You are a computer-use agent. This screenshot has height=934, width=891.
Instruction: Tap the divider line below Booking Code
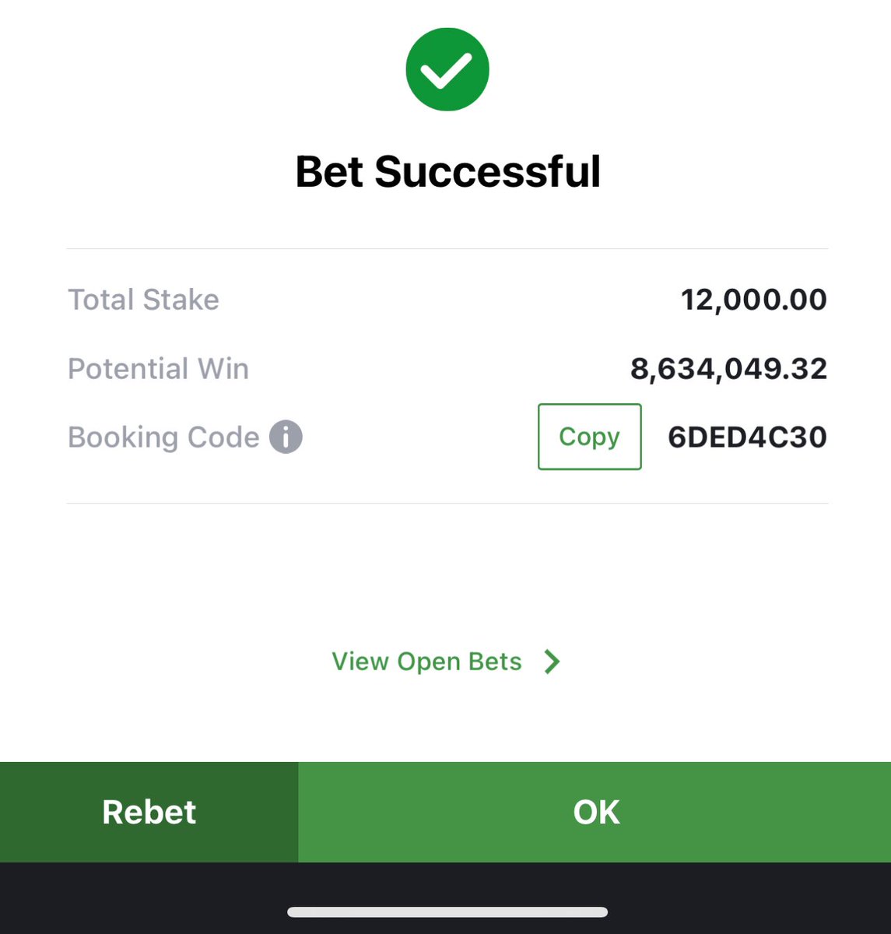(447, 504)
